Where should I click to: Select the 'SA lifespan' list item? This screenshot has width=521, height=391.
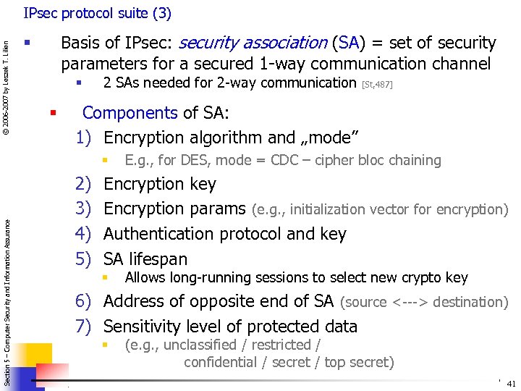145,258
